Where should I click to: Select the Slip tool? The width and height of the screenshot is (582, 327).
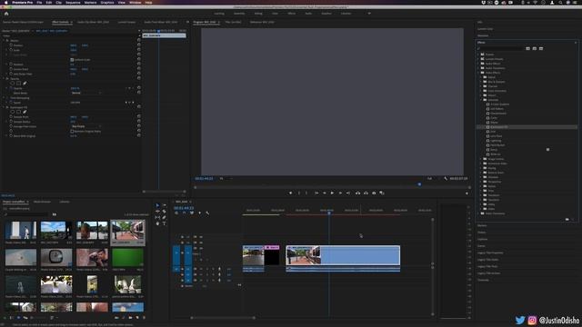tap(157, 217)
